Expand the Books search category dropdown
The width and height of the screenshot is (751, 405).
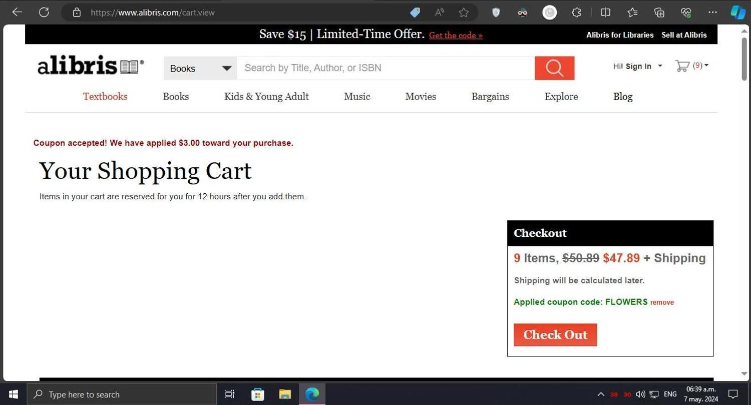pyautogui.click(x=200, y=68)
